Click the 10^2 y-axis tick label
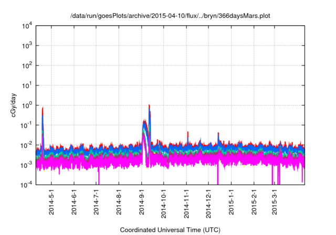The height and width of the screenshot is (235, 336). tap(27, 66)
